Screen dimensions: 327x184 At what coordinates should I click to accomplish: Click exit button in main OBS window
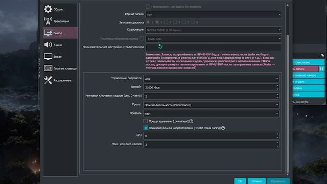(309, 95)
